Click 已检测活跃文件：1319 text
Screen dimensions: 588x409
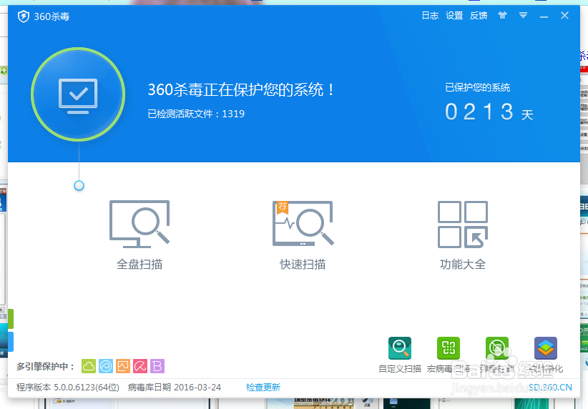pos(196,114)
